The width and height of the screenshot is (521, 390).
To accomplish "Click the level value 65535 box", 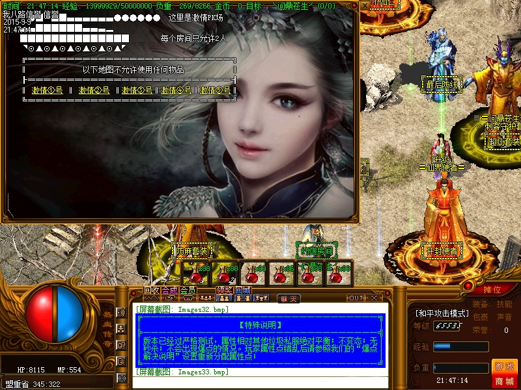I will (448, 326).
